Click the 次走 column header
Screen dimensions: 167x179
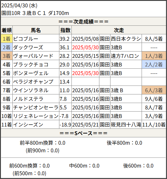click(x=119, y=30)
